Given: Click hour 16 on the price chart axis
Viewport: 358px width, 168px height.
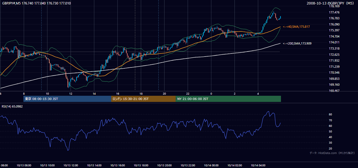Looking at the screenshot, I should click(117, 94).
